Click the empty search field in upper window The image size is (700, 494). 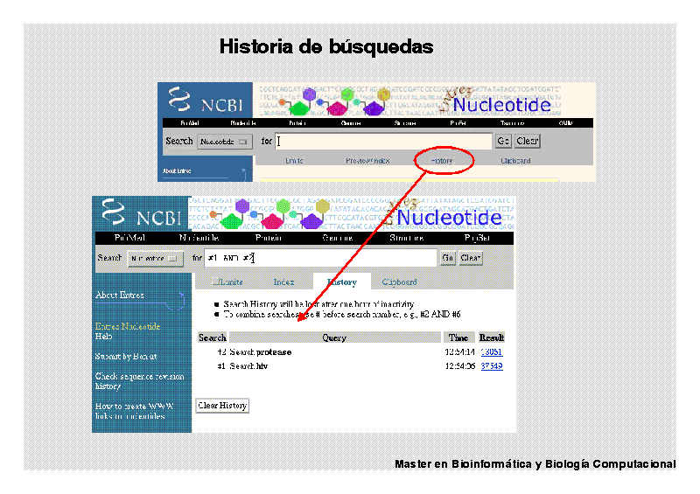point(383,141)
